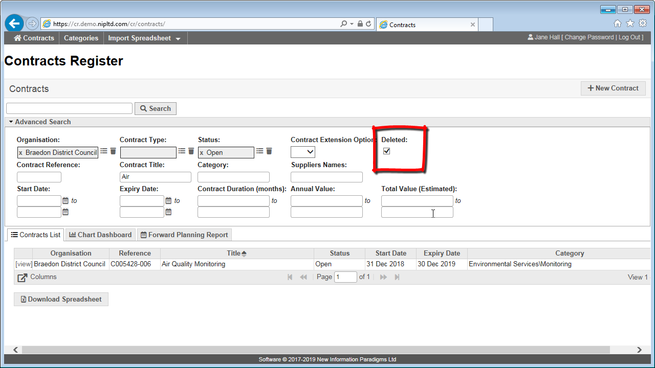Collapse the Advanced Search section

coord(39,122)
